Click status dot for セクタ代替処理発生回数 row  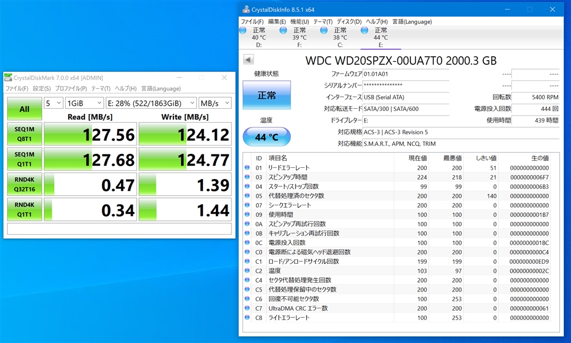click(247, 280)
